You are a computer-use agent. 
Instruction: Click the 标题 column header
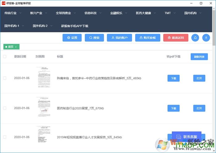point(60,57)
